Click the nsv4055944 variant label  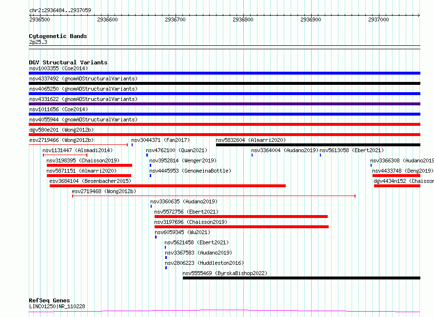click(83, 119)
